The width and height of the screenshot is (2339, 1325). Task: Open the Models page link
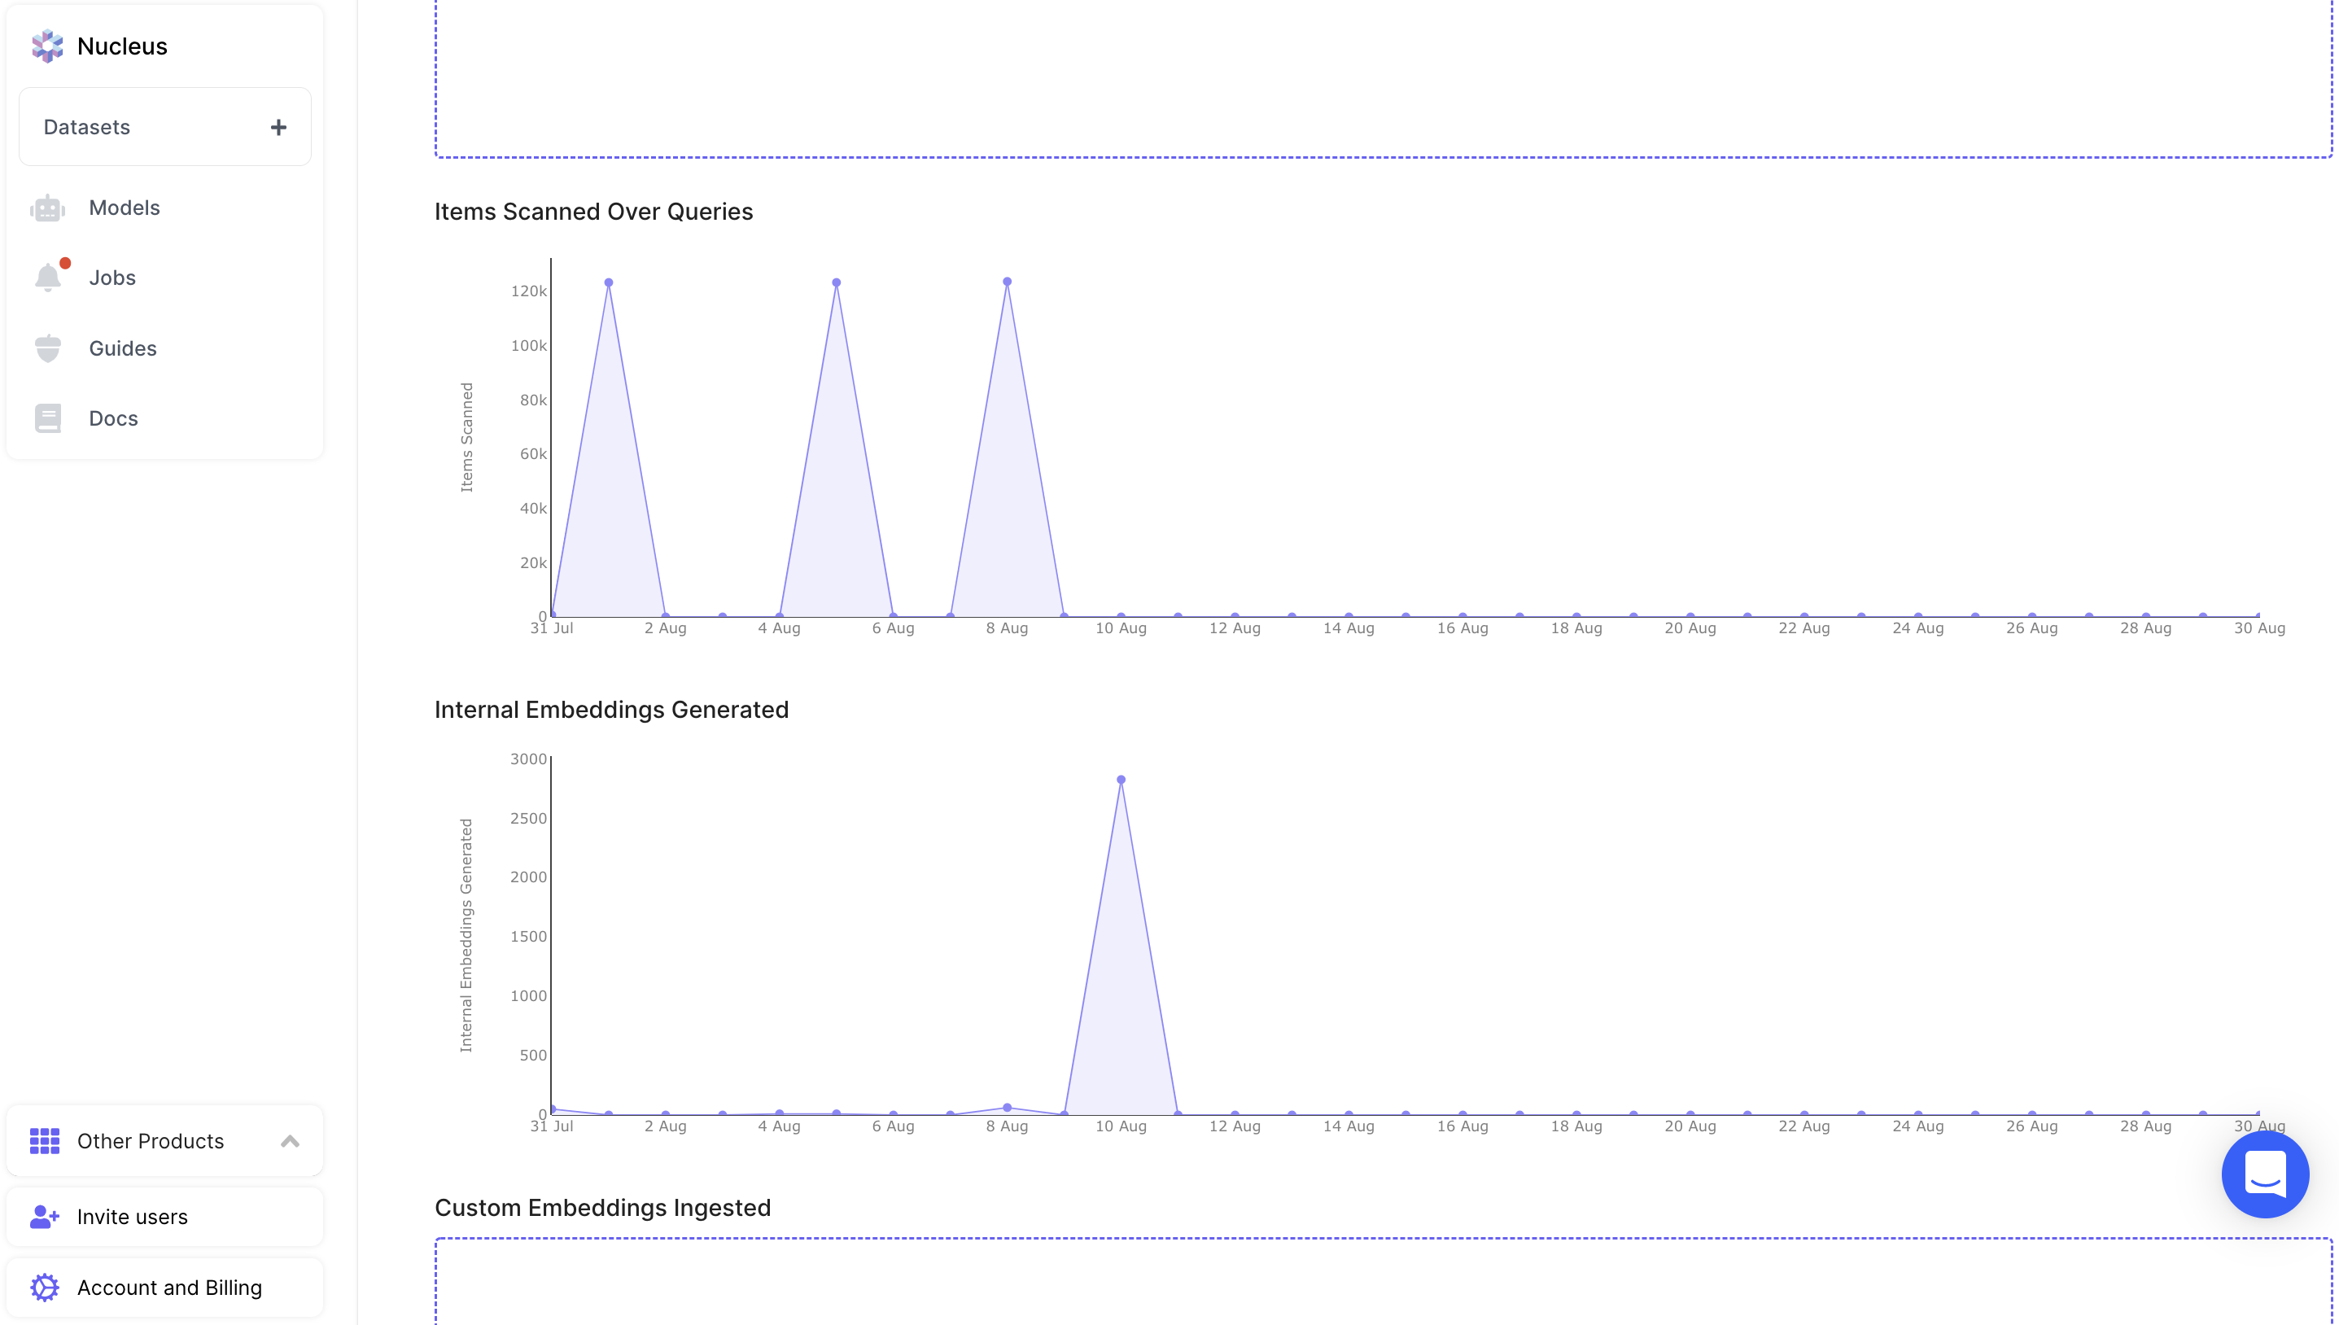[x=125, y=208]
